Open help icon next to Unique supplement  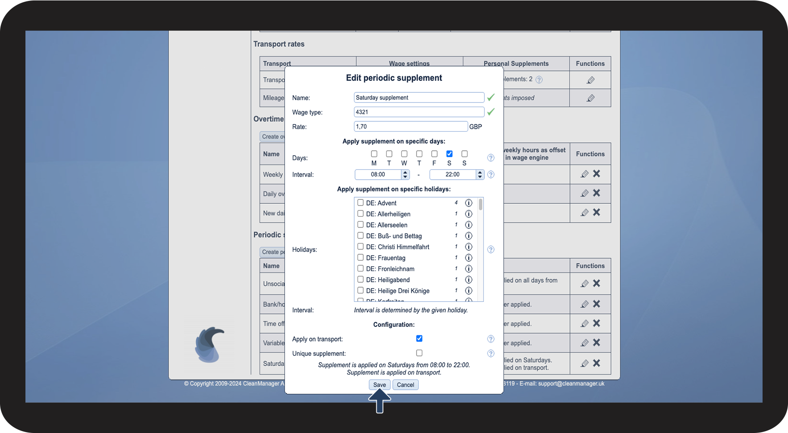pyautogui.click(x=491, y=354)
